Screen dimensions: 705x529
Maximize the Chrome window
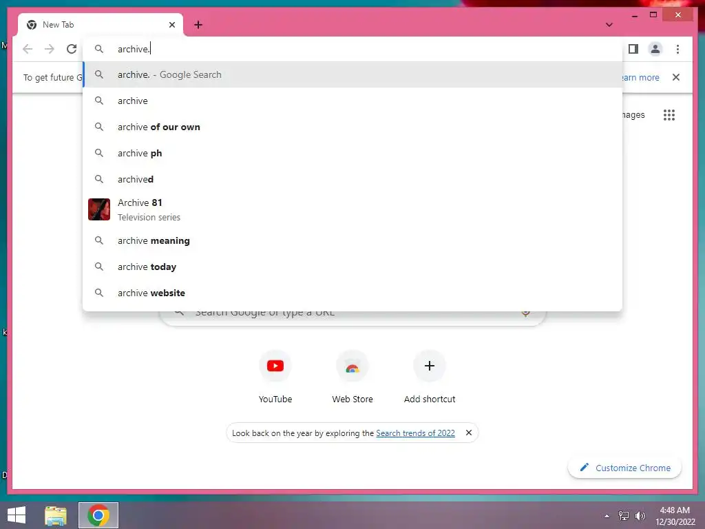(x=653, y=15)
